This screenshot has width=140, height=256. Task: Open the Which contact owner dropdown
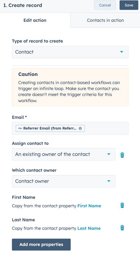click(64, 181)
